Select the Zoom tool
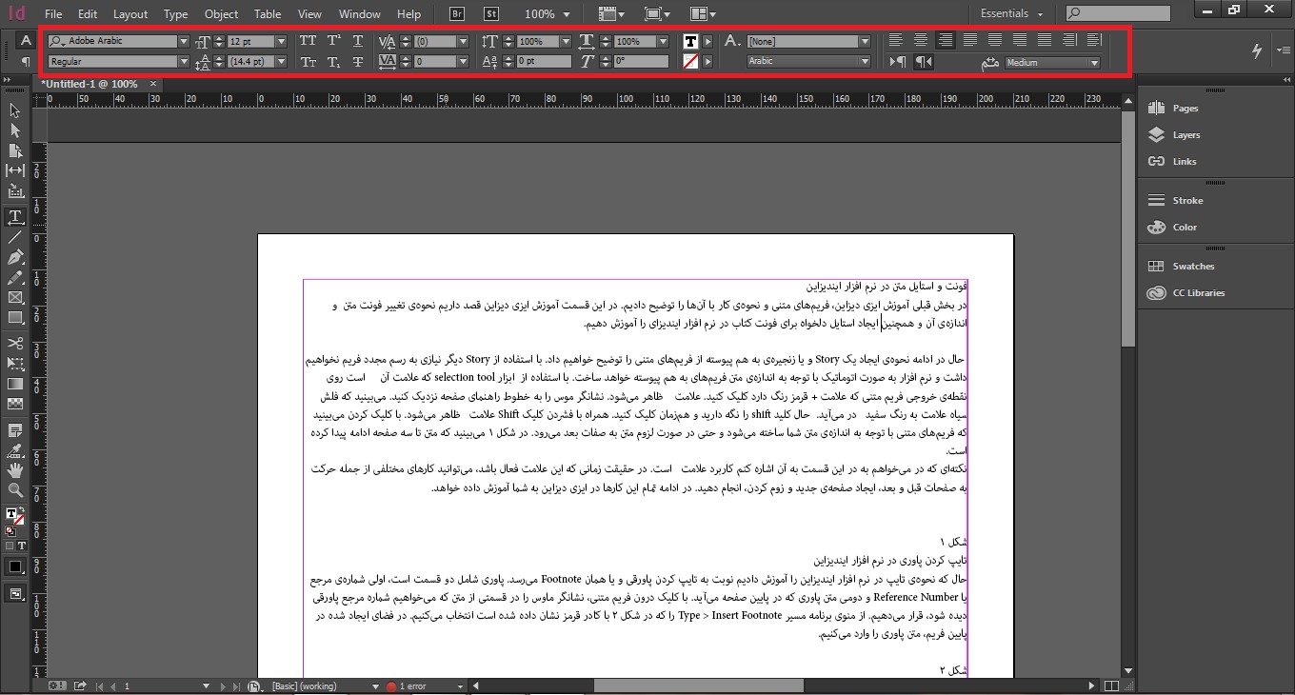Screen dimensions: 1295x695 point(15,490)
